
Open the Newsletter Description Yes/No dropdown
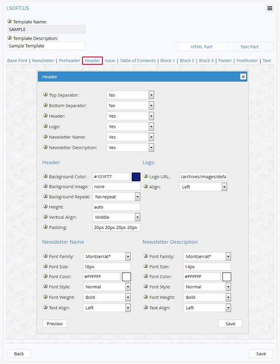[x=130, y=147]
